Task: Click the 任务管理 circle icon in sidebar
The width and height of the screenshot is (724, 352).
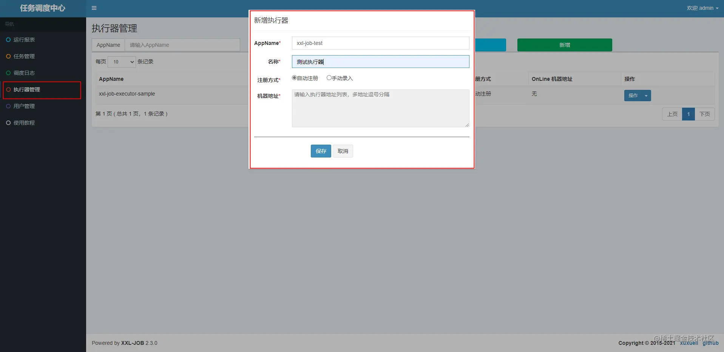Action: point(8,56)
